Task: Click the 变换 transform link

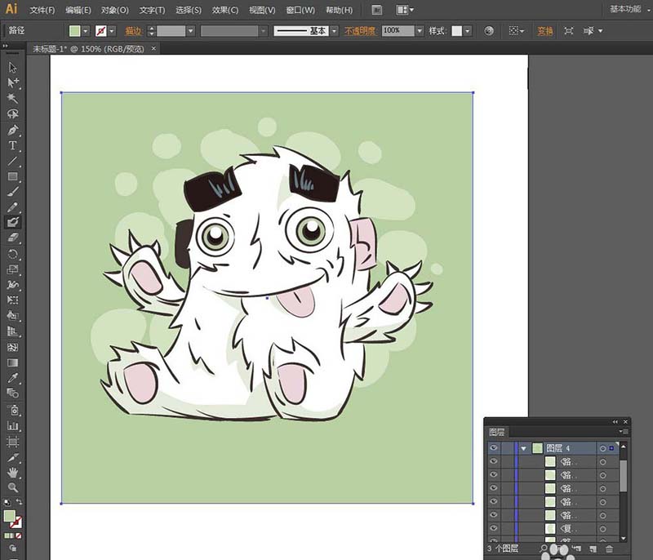Action: (544, 31)
